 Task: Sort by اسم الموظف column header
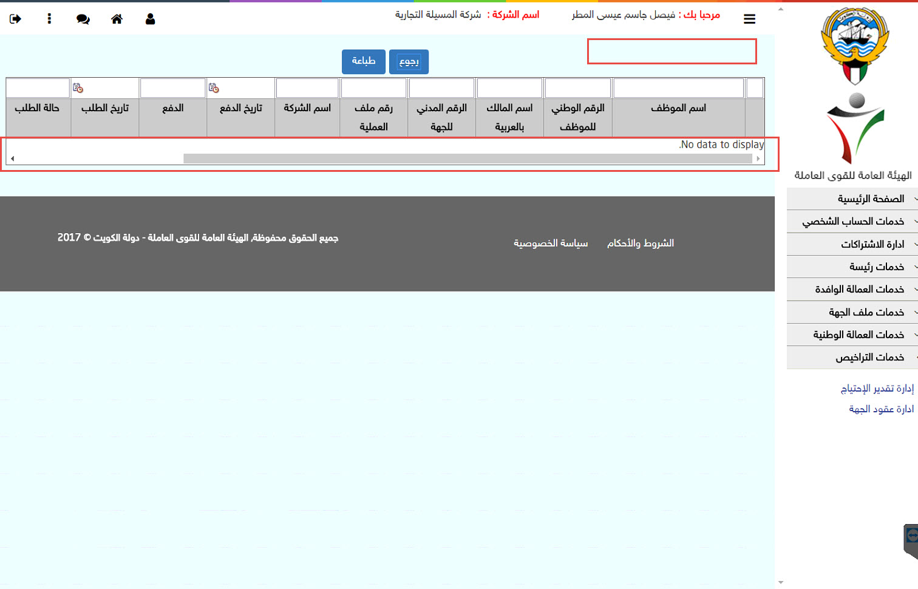pyautogui.click(x=679, y=118)
